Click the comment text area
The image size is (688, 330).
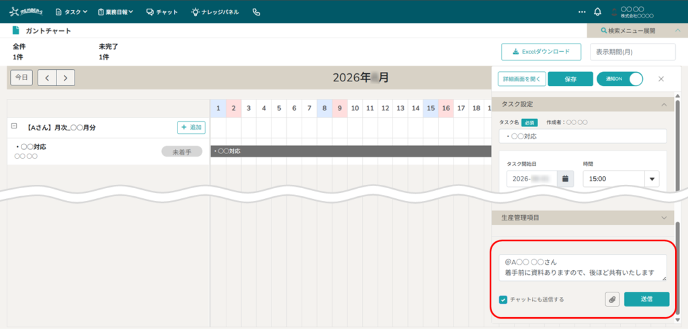pos(583,267)
